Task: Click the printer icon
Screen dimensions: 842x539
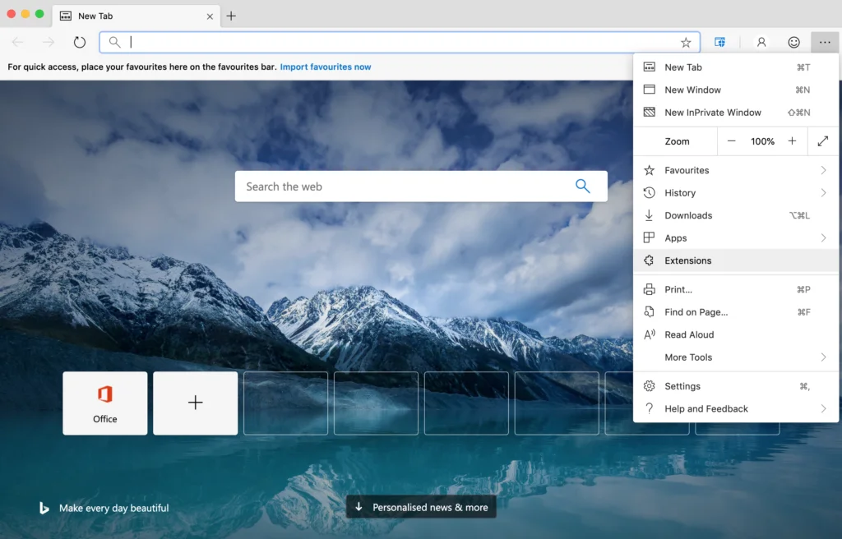Action: (650, 289)
